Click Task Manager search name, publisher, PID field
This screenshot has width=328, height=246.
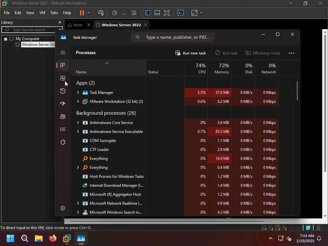pyautogui.click(x=173, y=37)
